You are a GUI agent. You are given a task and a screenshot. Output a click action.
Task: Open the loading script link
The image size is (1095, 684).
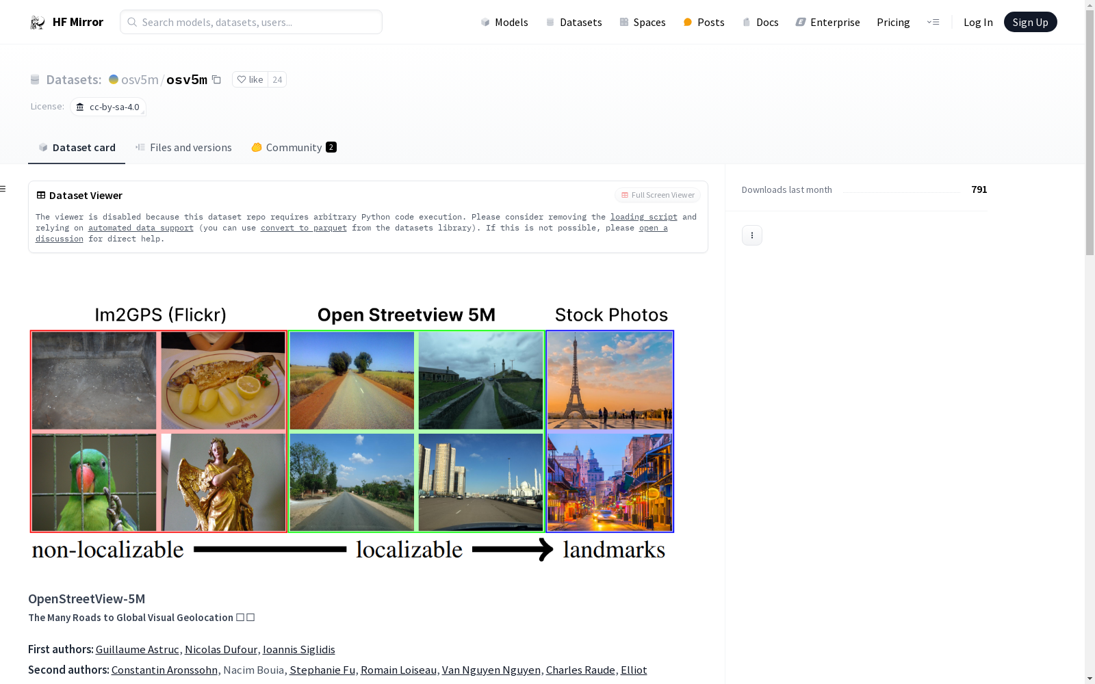click(643, 217)
